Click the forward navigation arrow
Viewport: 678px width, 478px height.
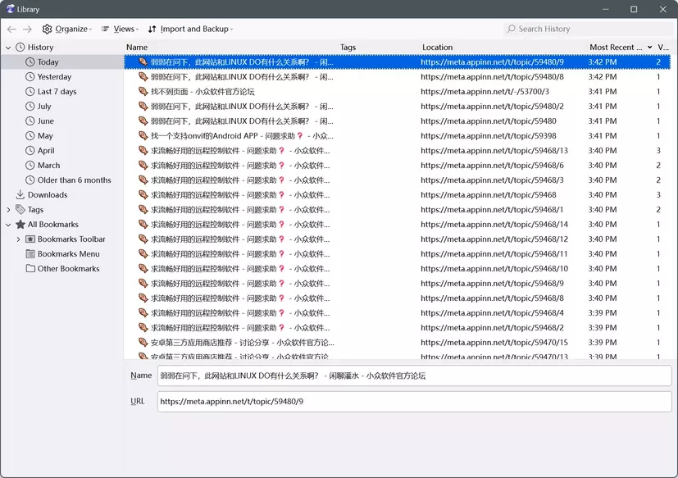27,29
